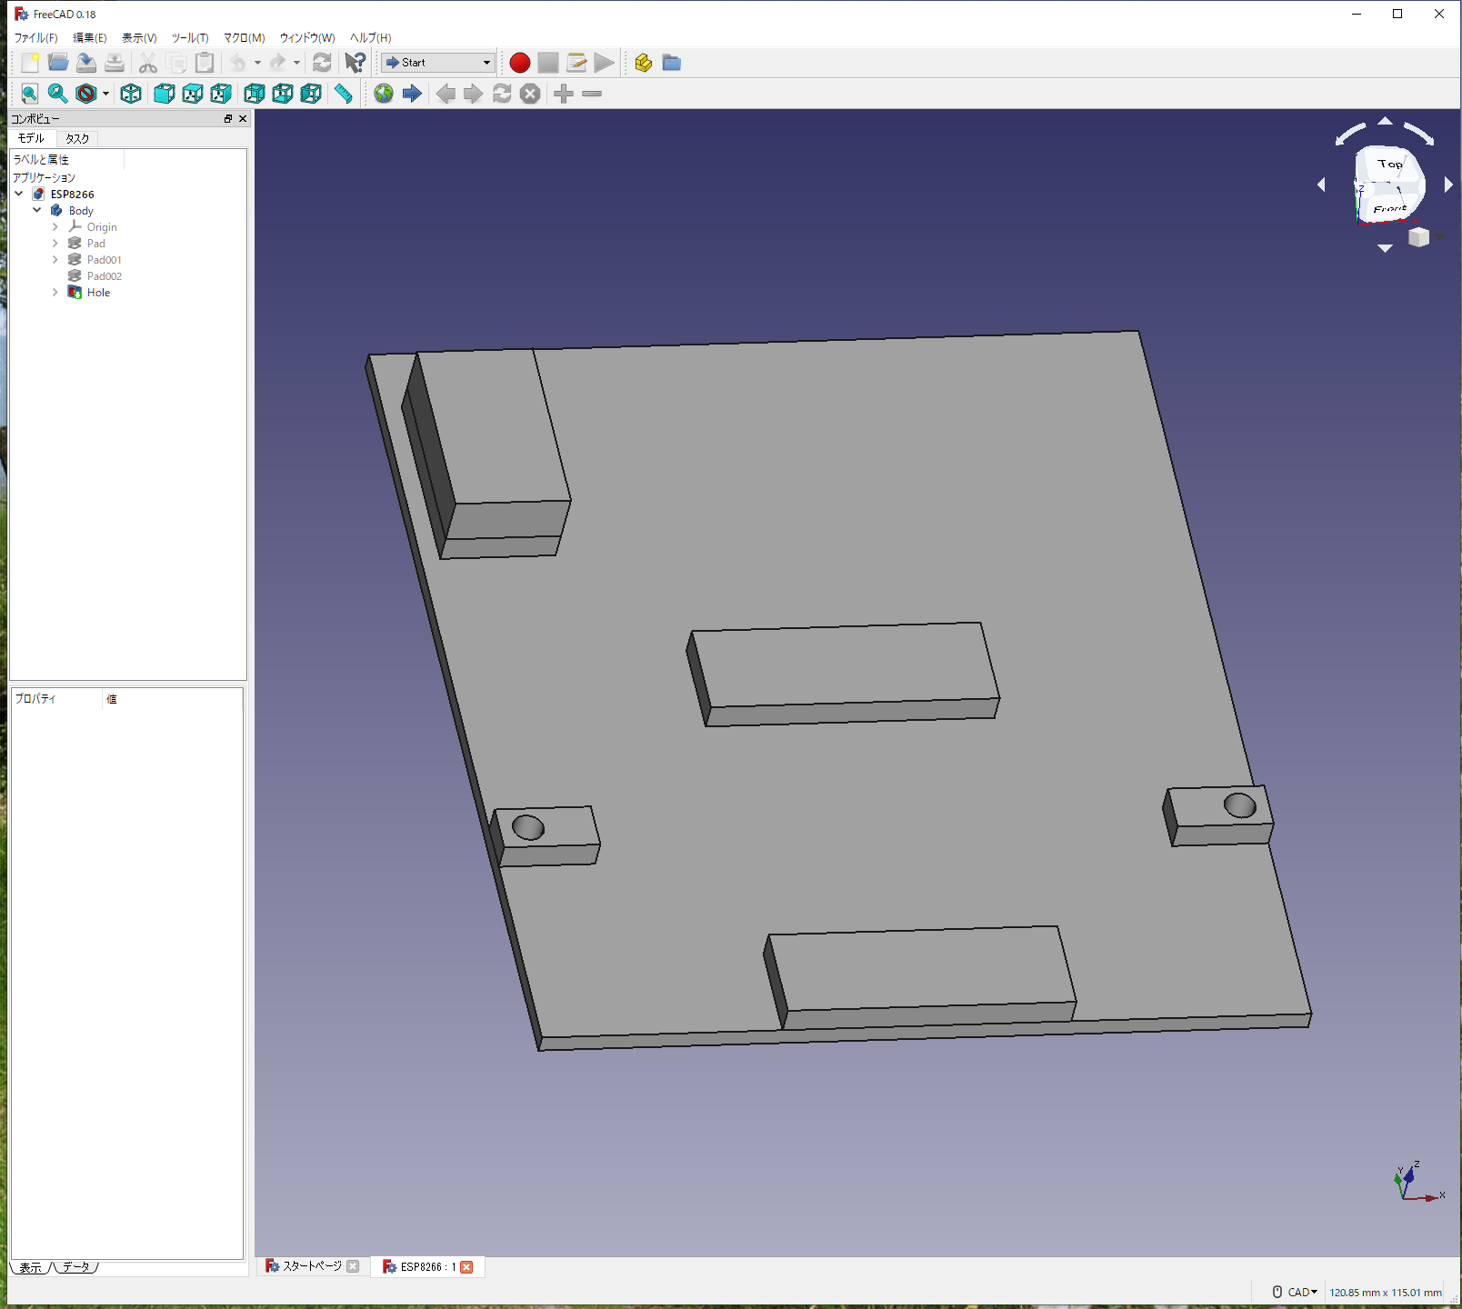Open the ヘルプ(H) menu
Image resolution: width=1462 pixels, height=1309 pixels.
[371, 37]
